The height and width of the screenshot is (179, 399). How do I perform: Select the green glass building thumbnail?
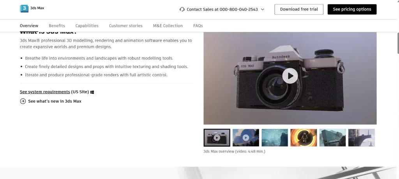click(x=333, y=137)
